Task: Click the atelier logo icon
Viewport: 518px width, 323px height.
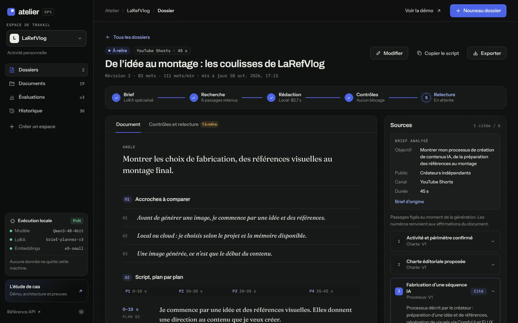Action: [11, 12]
